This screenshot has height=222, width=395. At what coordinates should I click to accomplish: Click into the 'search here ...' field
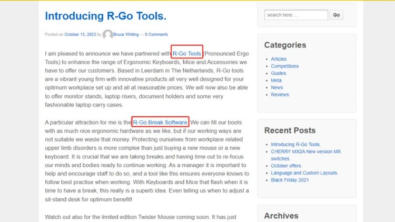click(x=296, y=15)
